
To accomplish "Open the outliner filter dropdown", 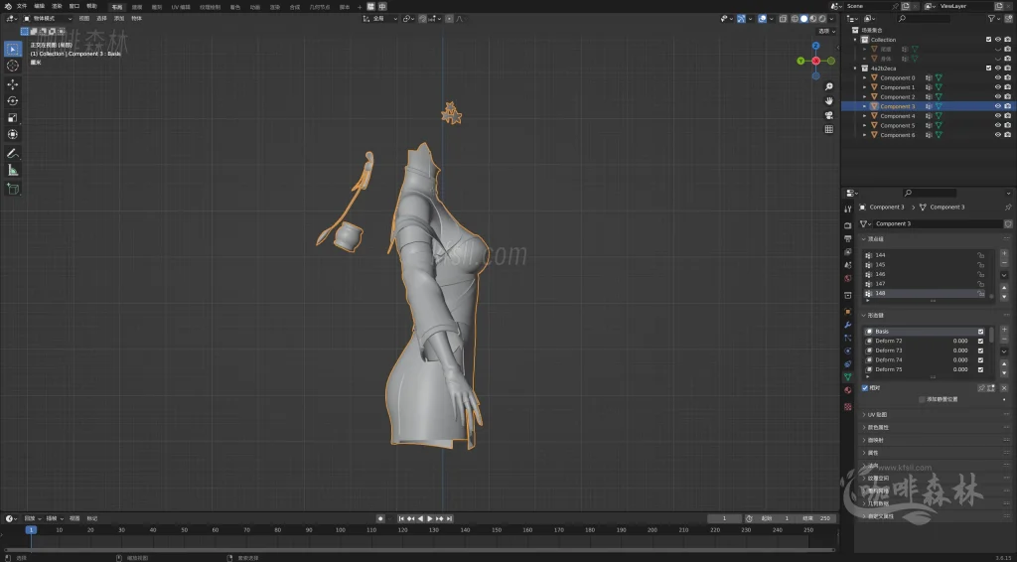I will 997,19.
